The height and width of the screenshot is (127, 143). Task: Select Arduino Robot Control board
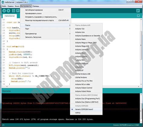click(86, 88)
